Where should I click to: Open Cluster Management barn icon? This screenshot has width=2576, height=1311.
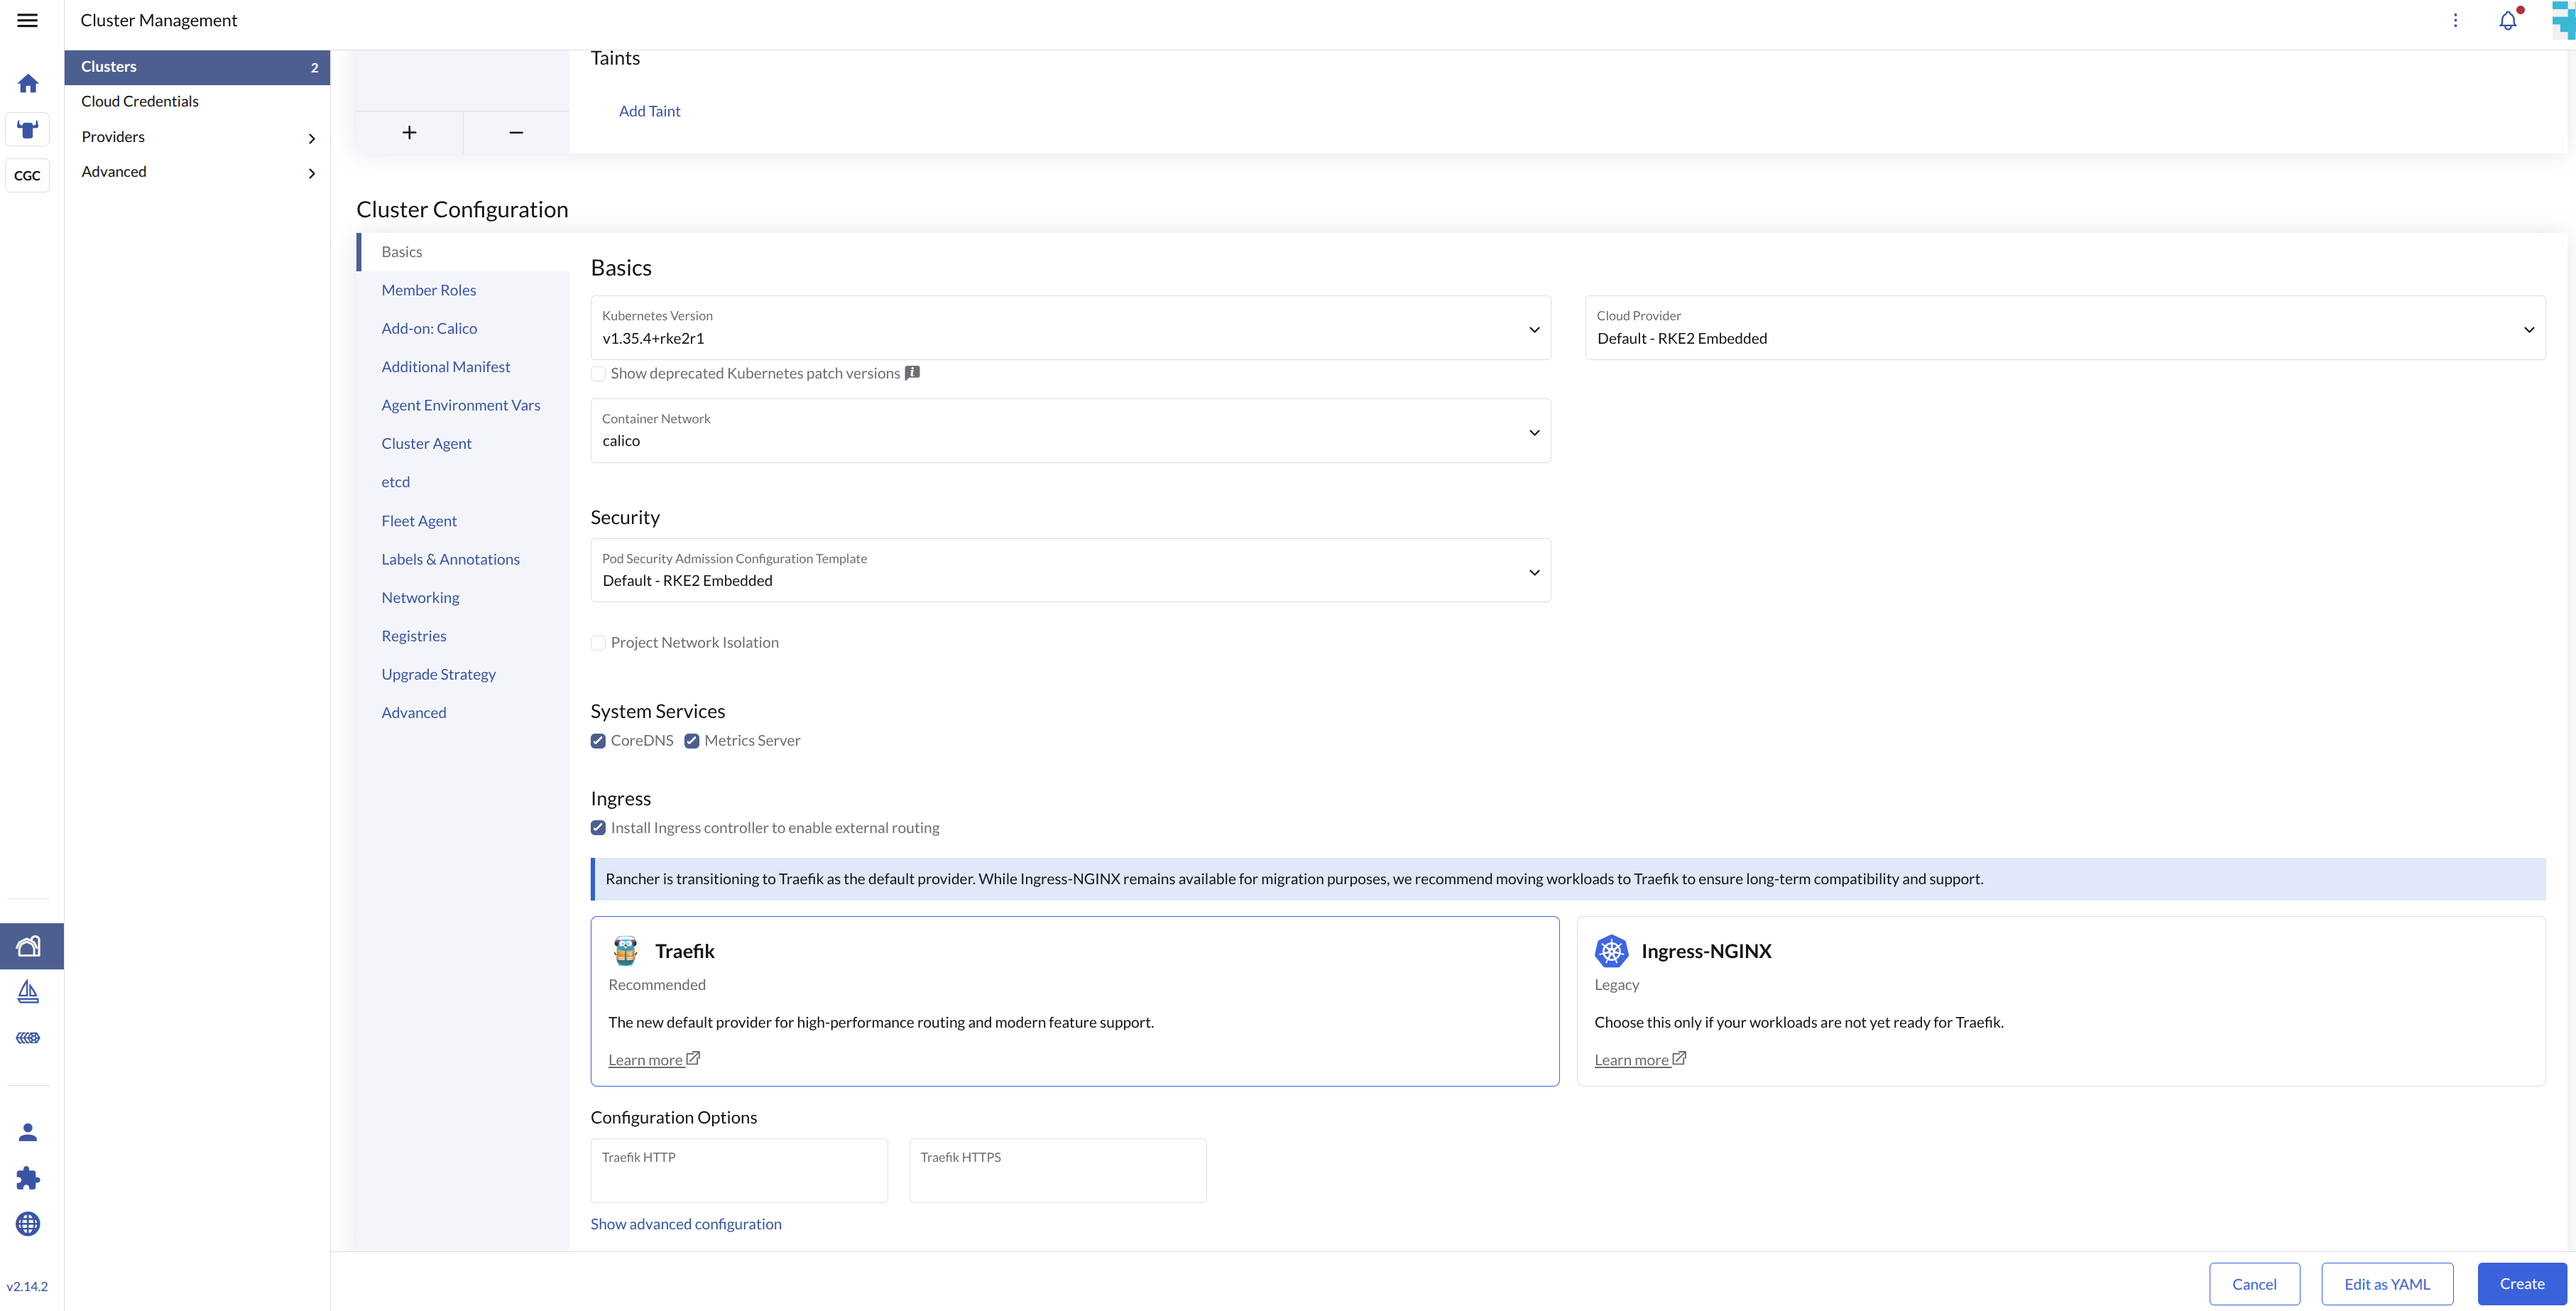pos(29,945)
